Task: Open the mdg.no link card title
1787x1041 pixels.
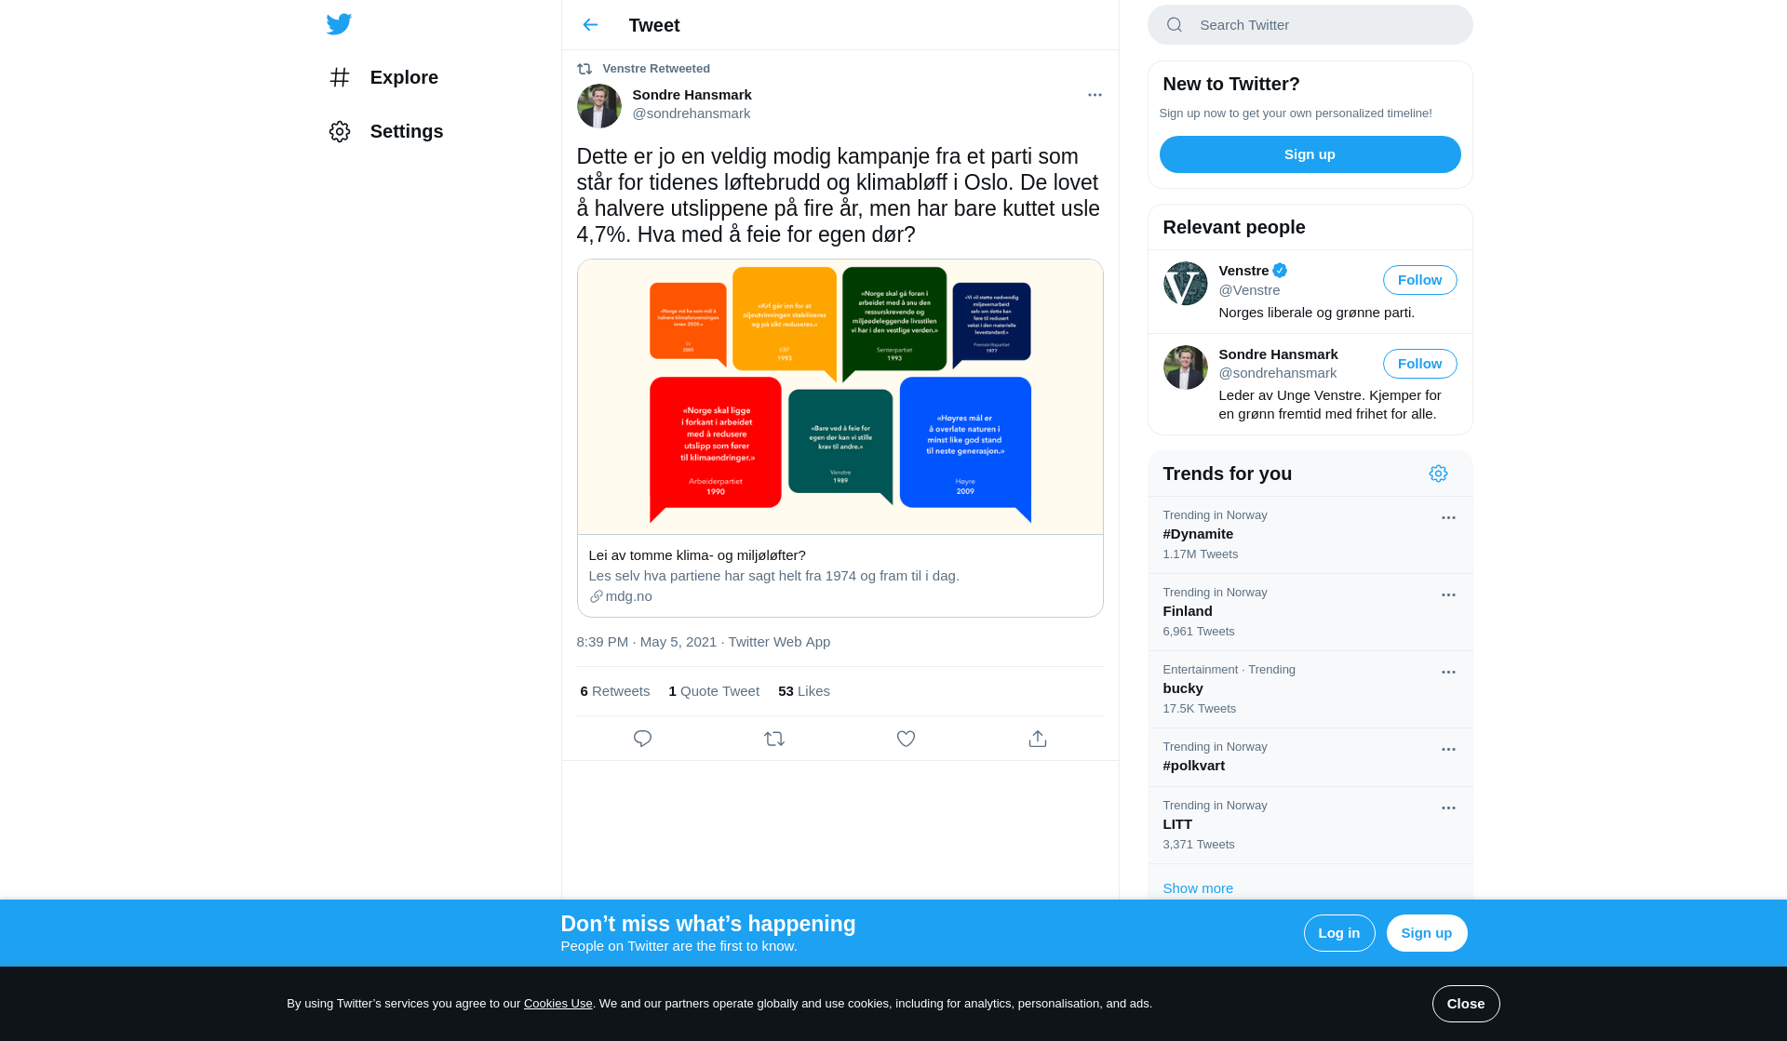Action: tap(697, 555)
